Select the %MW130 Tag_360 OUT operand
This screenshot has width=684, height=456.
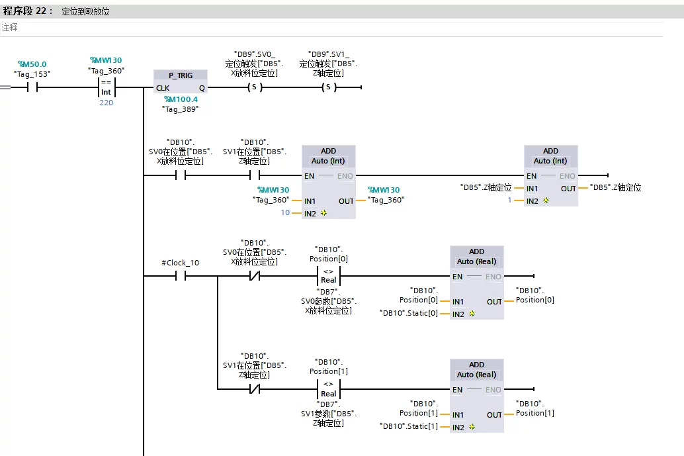(x=386, y=195)
